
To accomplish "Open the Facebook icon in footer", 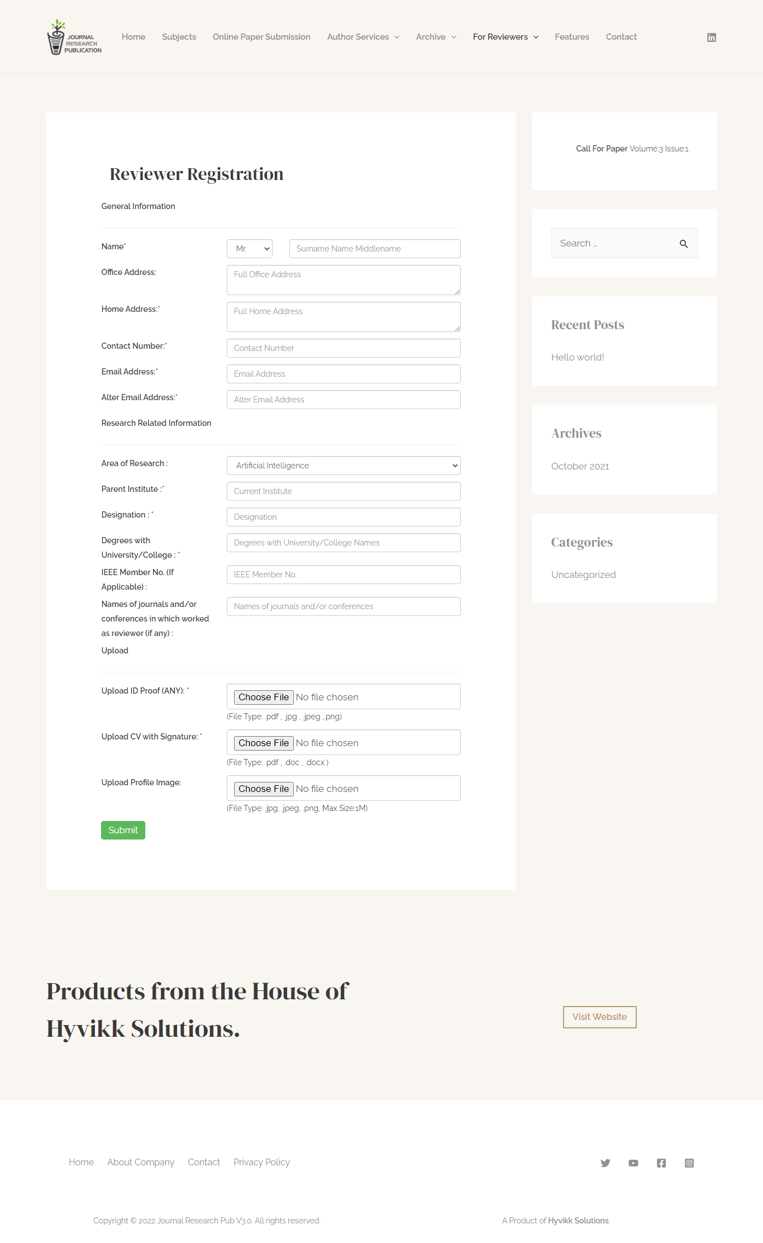I will [661, 1163].
